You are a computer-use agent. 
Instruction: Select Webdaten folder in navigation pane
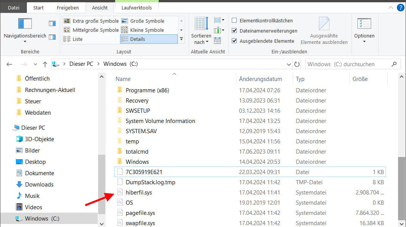37,113
